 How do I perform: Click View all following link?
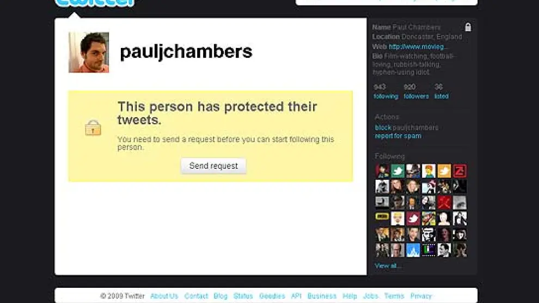coord(388,266)
